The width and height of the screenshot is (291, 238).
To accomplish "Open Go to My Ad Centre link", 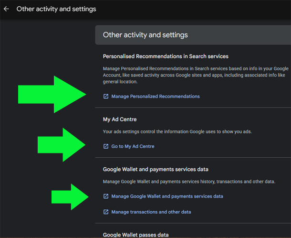I will tap(133, 146).
